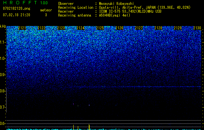Click the meteor count 3
Viewport: 204px width, 130px height.
coord(46,15)
